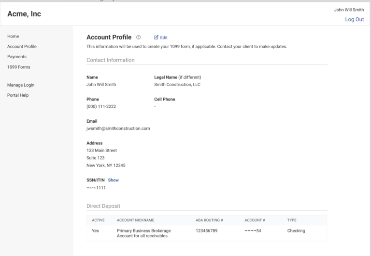This screenshot has width=371, height=256.
Task: Open Portal Help in the sidebar
Action: 18,95
